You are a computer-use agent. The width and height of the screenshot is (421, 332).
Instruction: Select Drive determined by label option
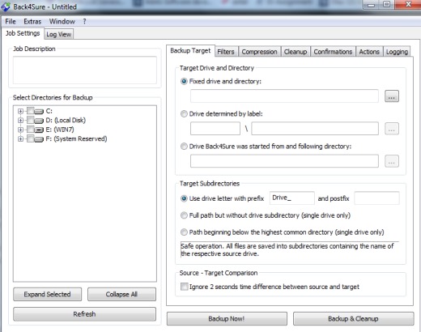click(x=184, y=114)
